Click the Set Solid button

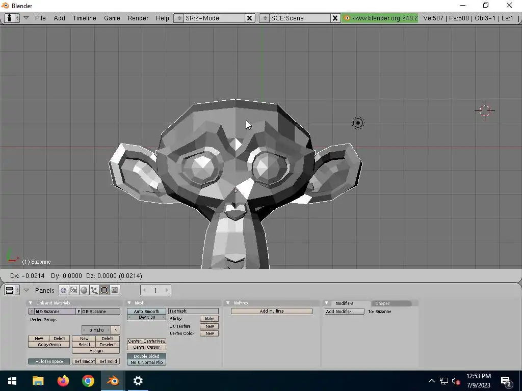108,361
